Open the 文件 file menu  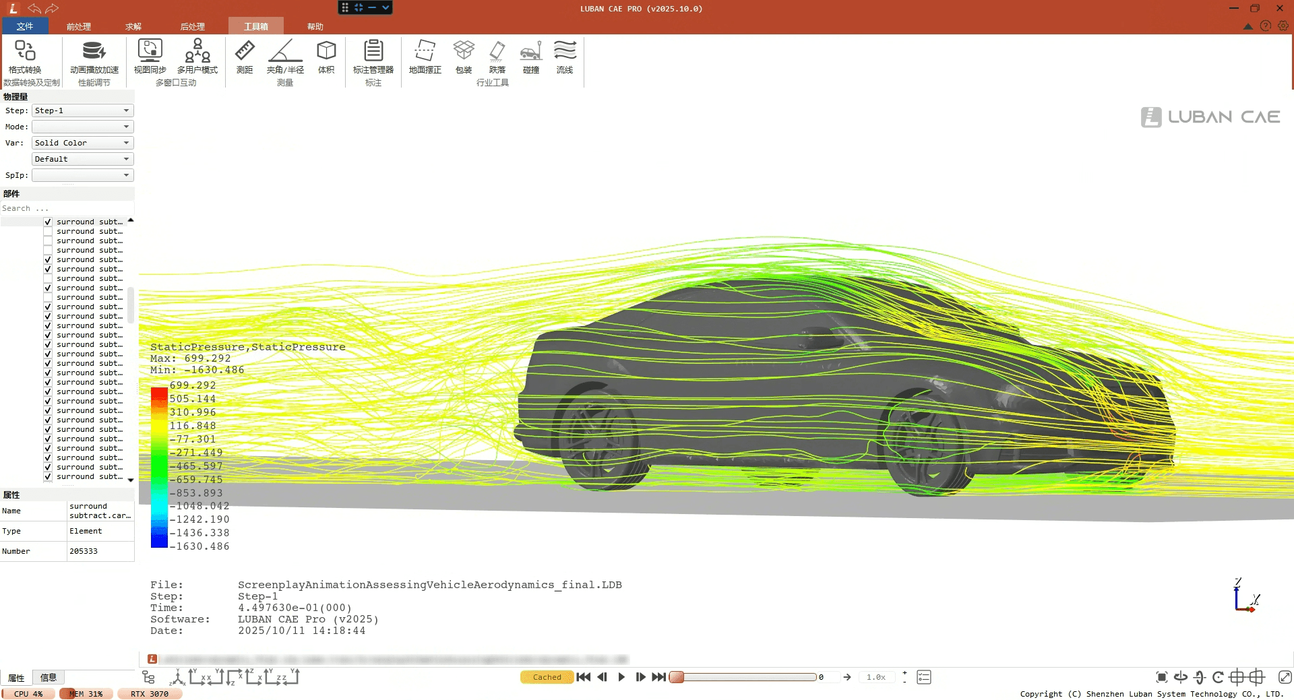pos(25,26)
